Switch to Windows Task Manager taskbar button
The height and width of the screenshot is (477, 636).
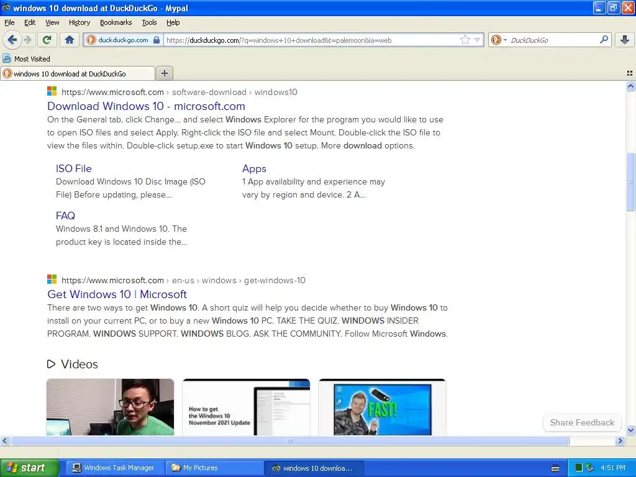point(115,468)
